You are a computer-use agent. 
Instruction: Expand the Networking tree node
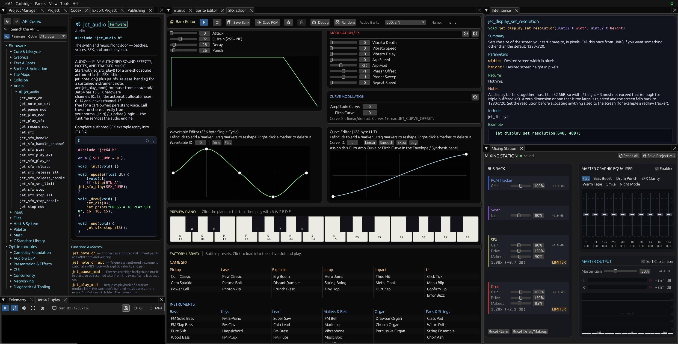coord(11,281)
